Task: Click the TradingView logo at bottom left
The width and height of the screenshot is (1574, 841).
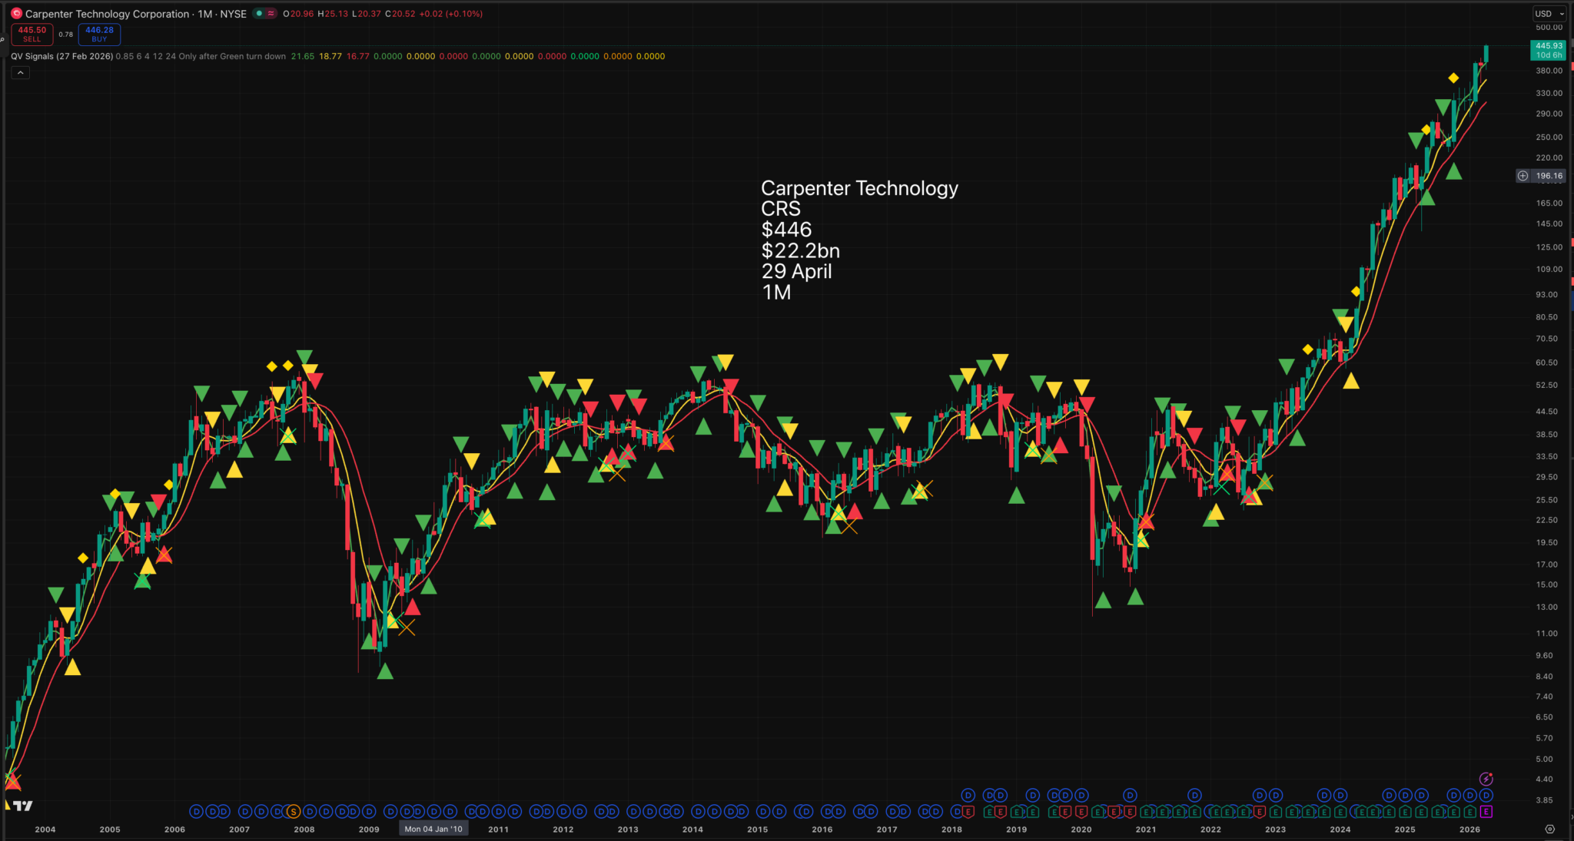Action: click(x=23, y=806)
